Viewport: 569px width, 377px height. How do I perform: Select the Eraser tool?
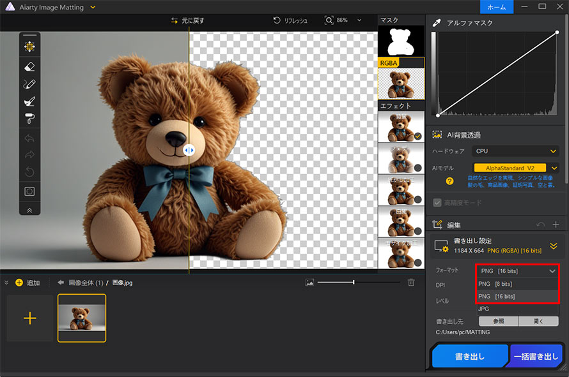(29, 66)
